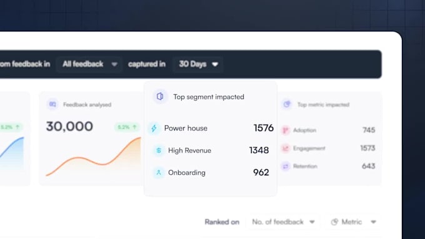Screen dimensions: 425x239
Task: Click the Retention metric label
Action: 305,166
